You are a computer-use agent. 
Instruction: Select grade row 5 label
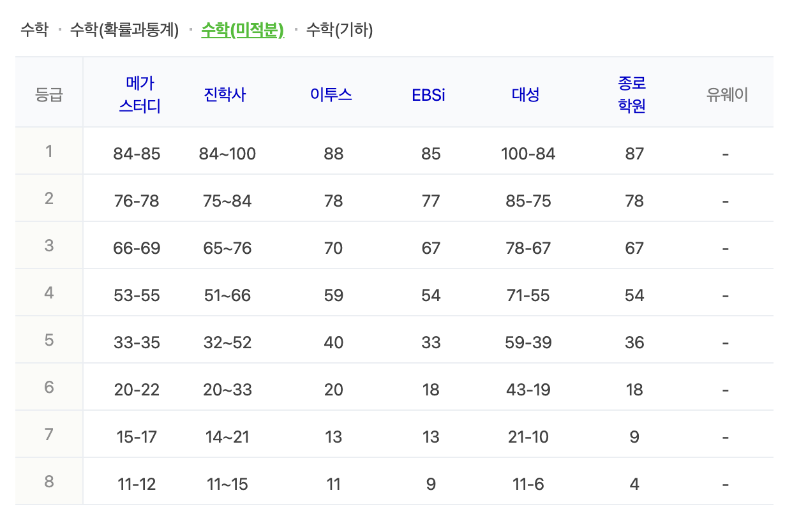pos(49,341)
